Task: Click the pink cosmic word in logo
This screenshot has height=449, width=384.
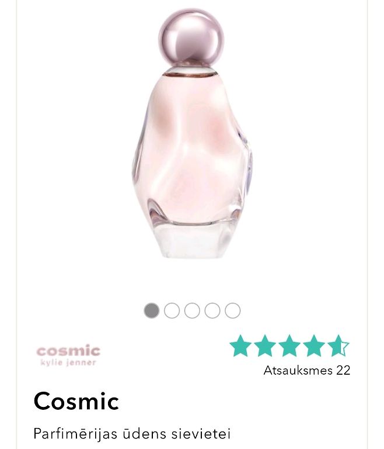Action: (69, 351)
